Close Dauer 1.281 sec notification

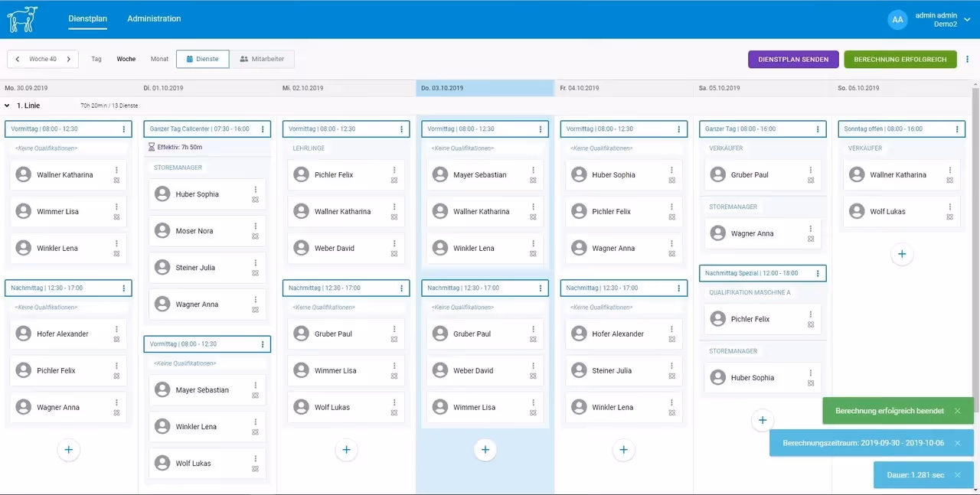(957, 475)
